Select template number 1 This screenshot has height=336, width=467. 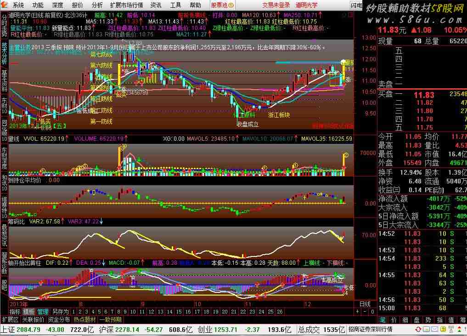[73, 312]
